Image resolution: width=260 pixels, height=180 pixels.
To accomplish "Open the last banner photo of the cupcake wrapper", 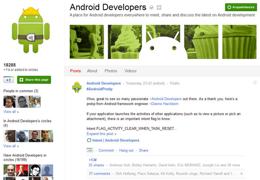I will coord(240,42).
